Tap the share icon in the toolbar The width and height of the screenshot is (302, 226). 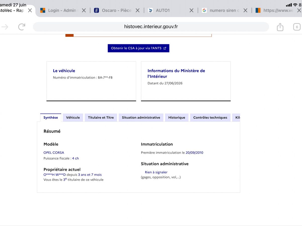point(280,27)
